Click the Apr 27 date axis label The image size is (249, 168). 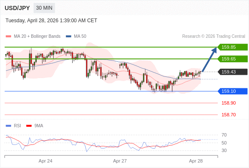[x=120, y=161]
